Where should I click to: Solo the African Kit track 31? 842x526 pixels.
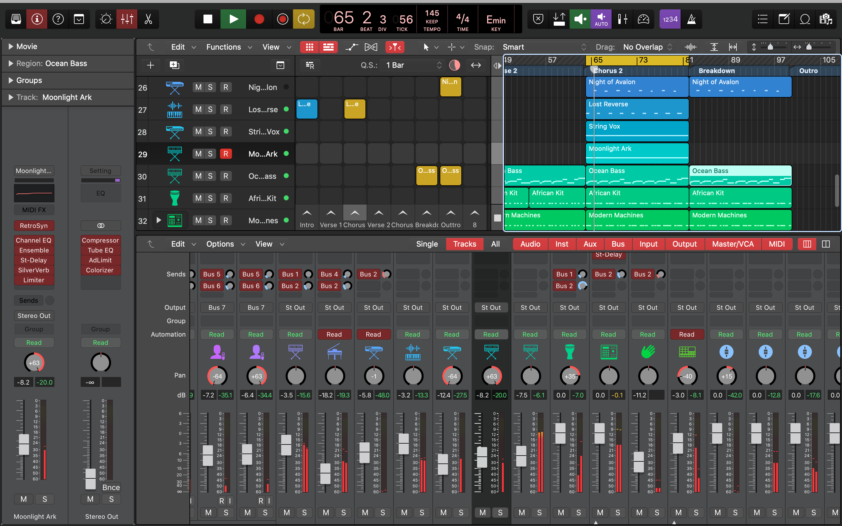(x=210, y=198)
